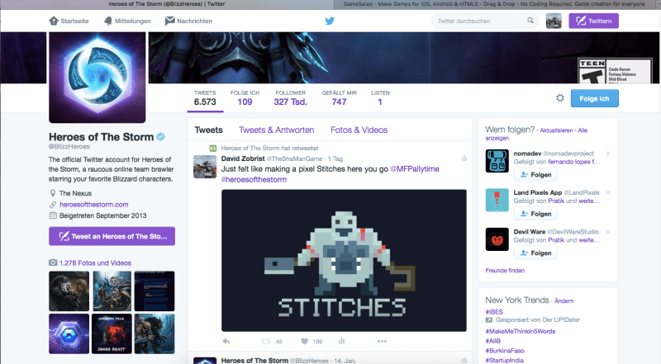The width and height of the screenshot is (661, 364).
Task: Open the nomadev avatar
Action: tap(497, 161)
